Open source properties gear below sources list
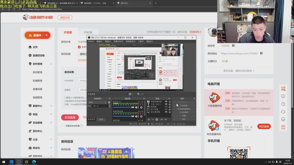 157,120
